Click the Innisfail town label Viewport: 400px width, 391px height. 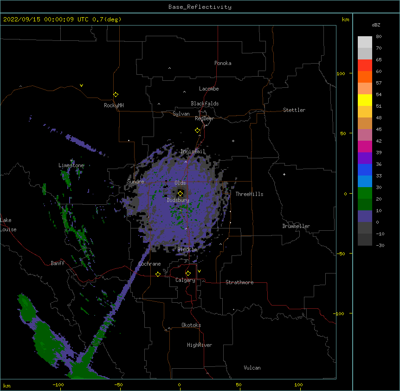point(193,151)
